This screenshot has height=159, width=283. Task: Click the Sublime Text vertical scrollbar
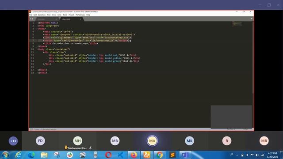(x=253, y=58)
